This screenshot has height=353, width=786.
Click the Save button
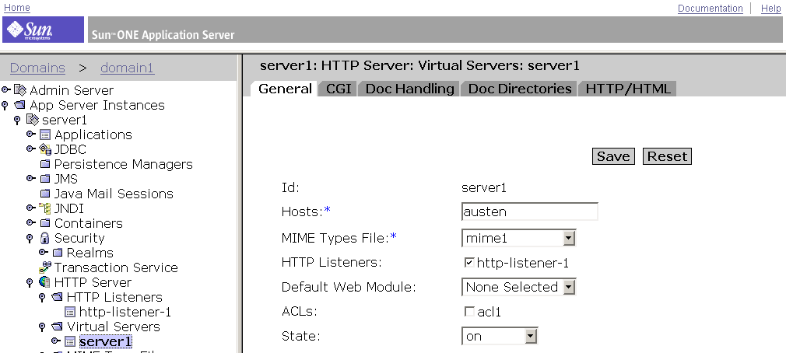pyautogui.click(x=613, y=156)
